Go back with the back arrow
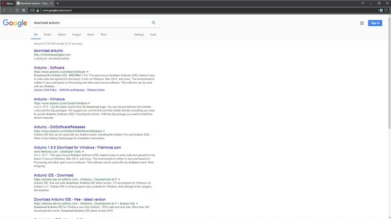391x219 pixels. 4,10
